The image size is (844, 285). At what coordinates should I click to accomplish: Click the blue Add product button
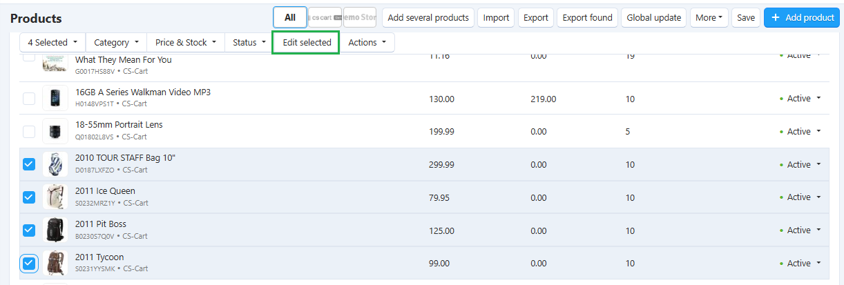(802, 18)
